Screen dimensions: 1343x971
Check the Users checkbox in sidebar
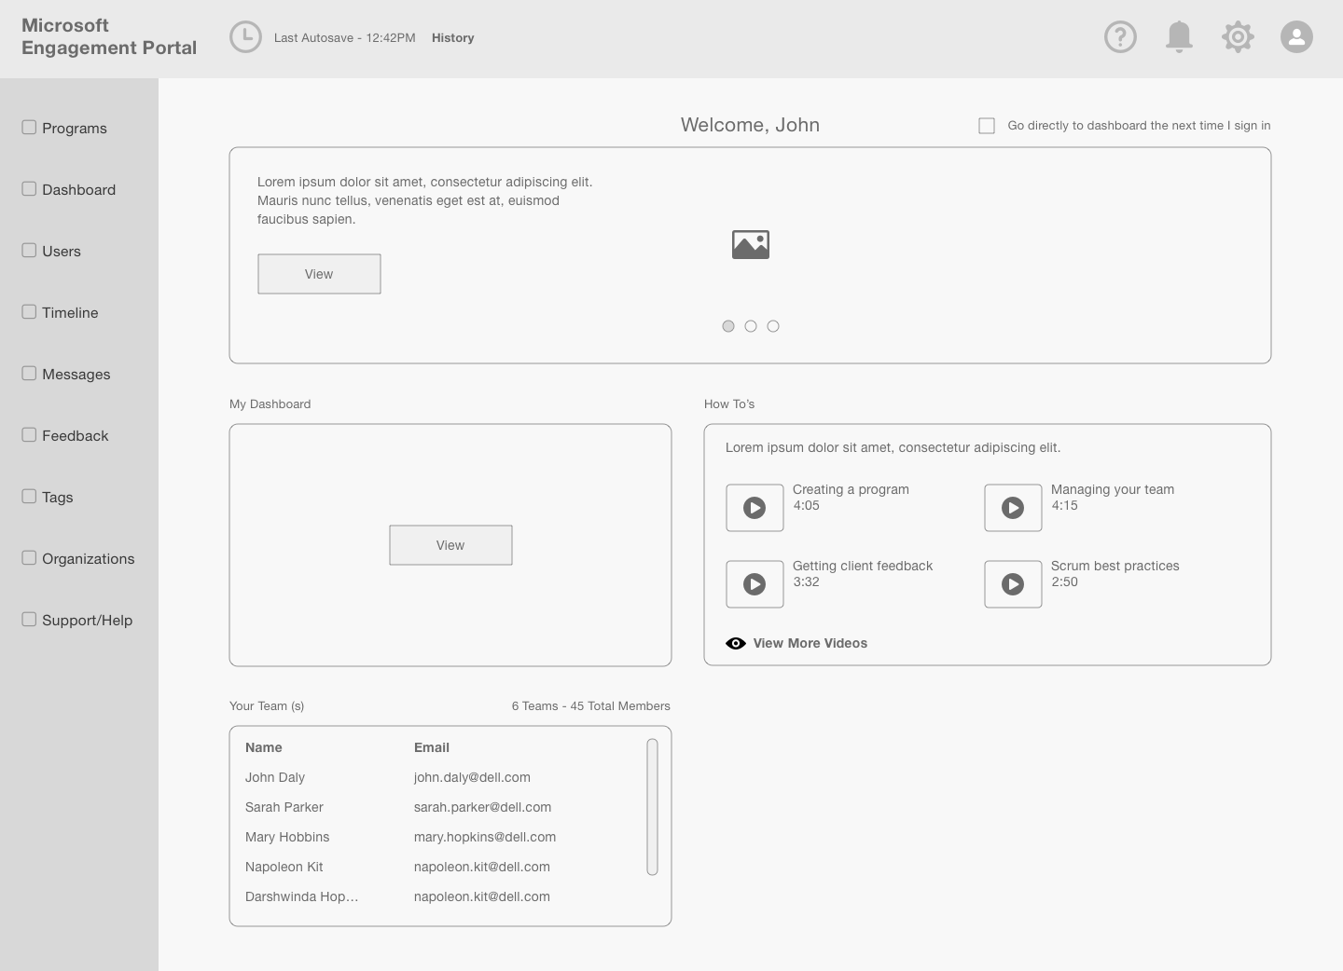click(x=29, y=250)
